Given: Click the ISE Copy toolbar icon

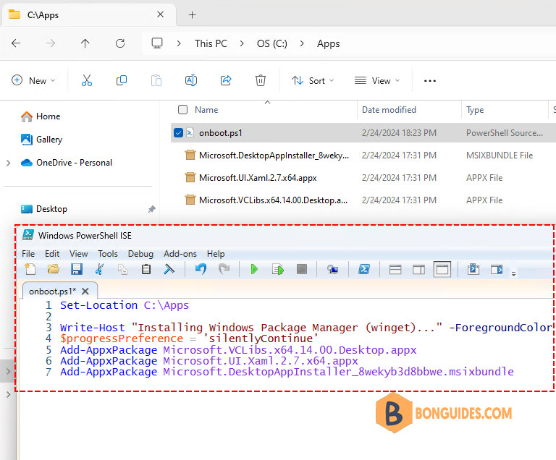Looking at the screenshot, I should pyautogui.click(x=122, y=269).
